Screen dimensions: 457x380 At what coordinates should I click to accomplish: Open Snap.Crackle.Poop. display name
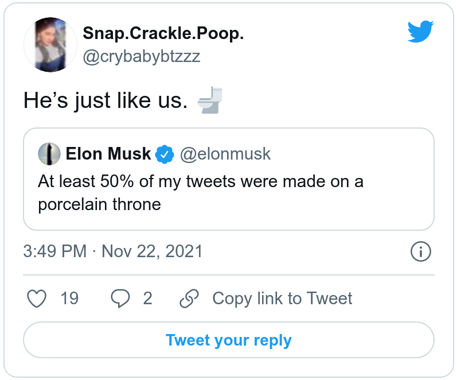tap(163, 33)
